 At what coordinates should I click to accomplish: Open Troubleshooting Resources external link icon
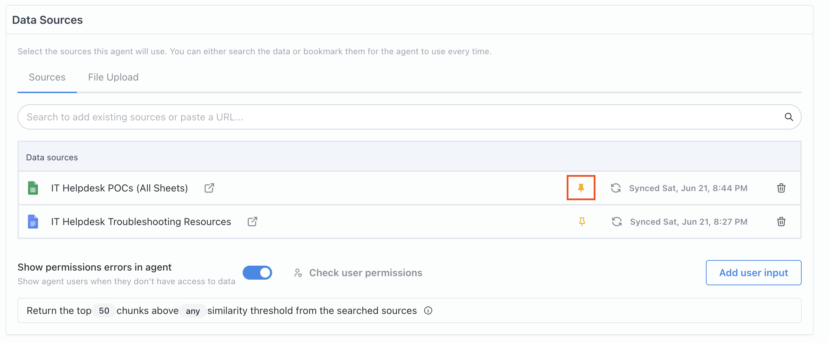point(252,222)
